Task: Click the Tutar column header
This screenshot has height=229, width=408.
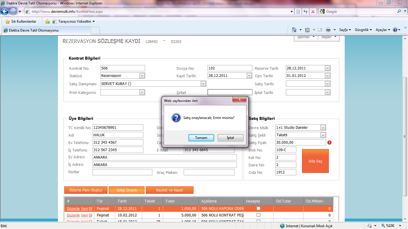Action: coord(181,201)
